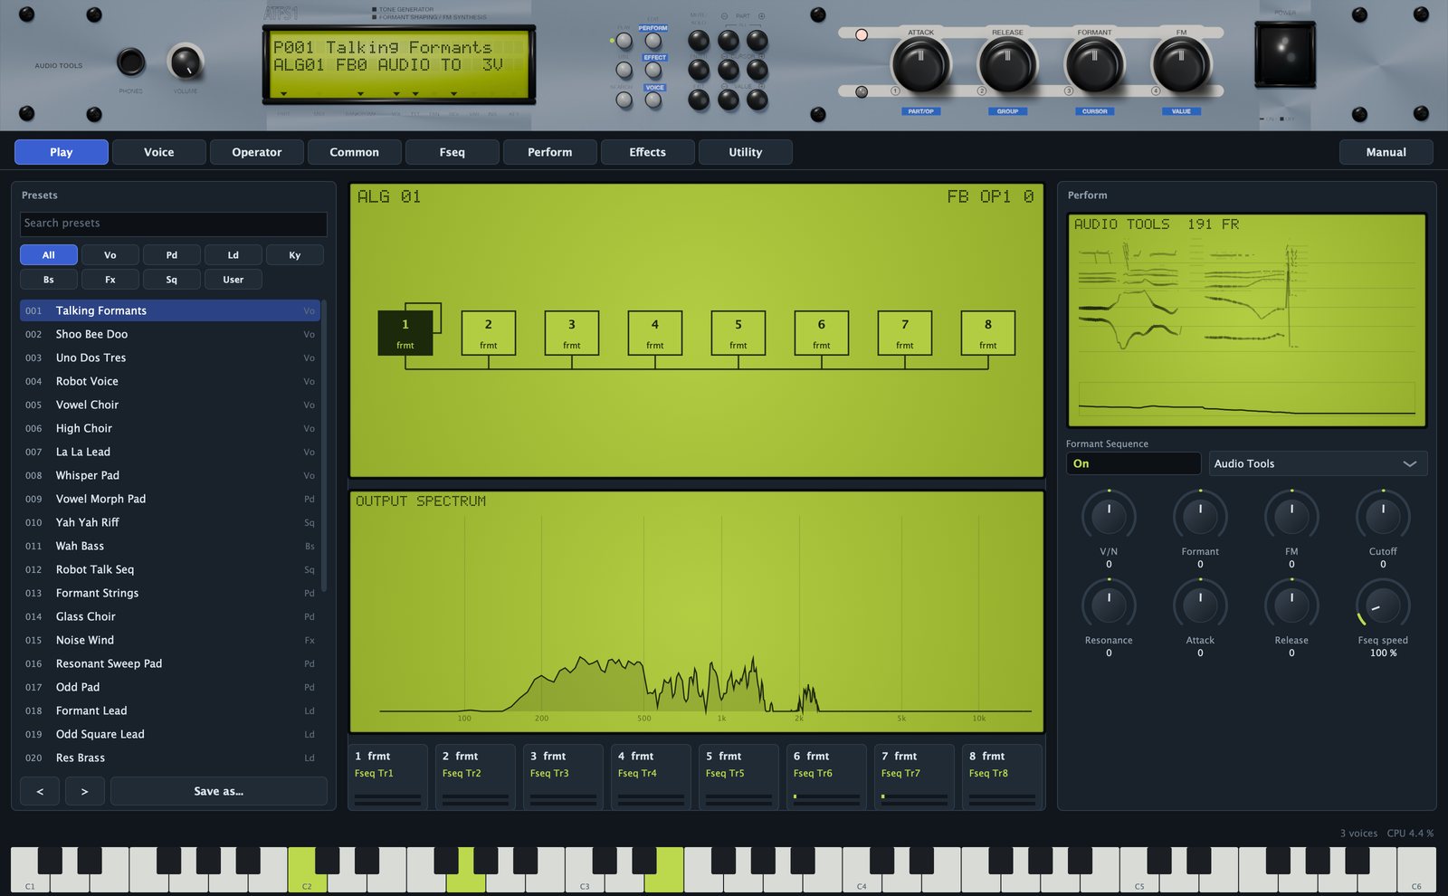
Task: Push the hardware UTIL button
Action: (x=624, y=71)
